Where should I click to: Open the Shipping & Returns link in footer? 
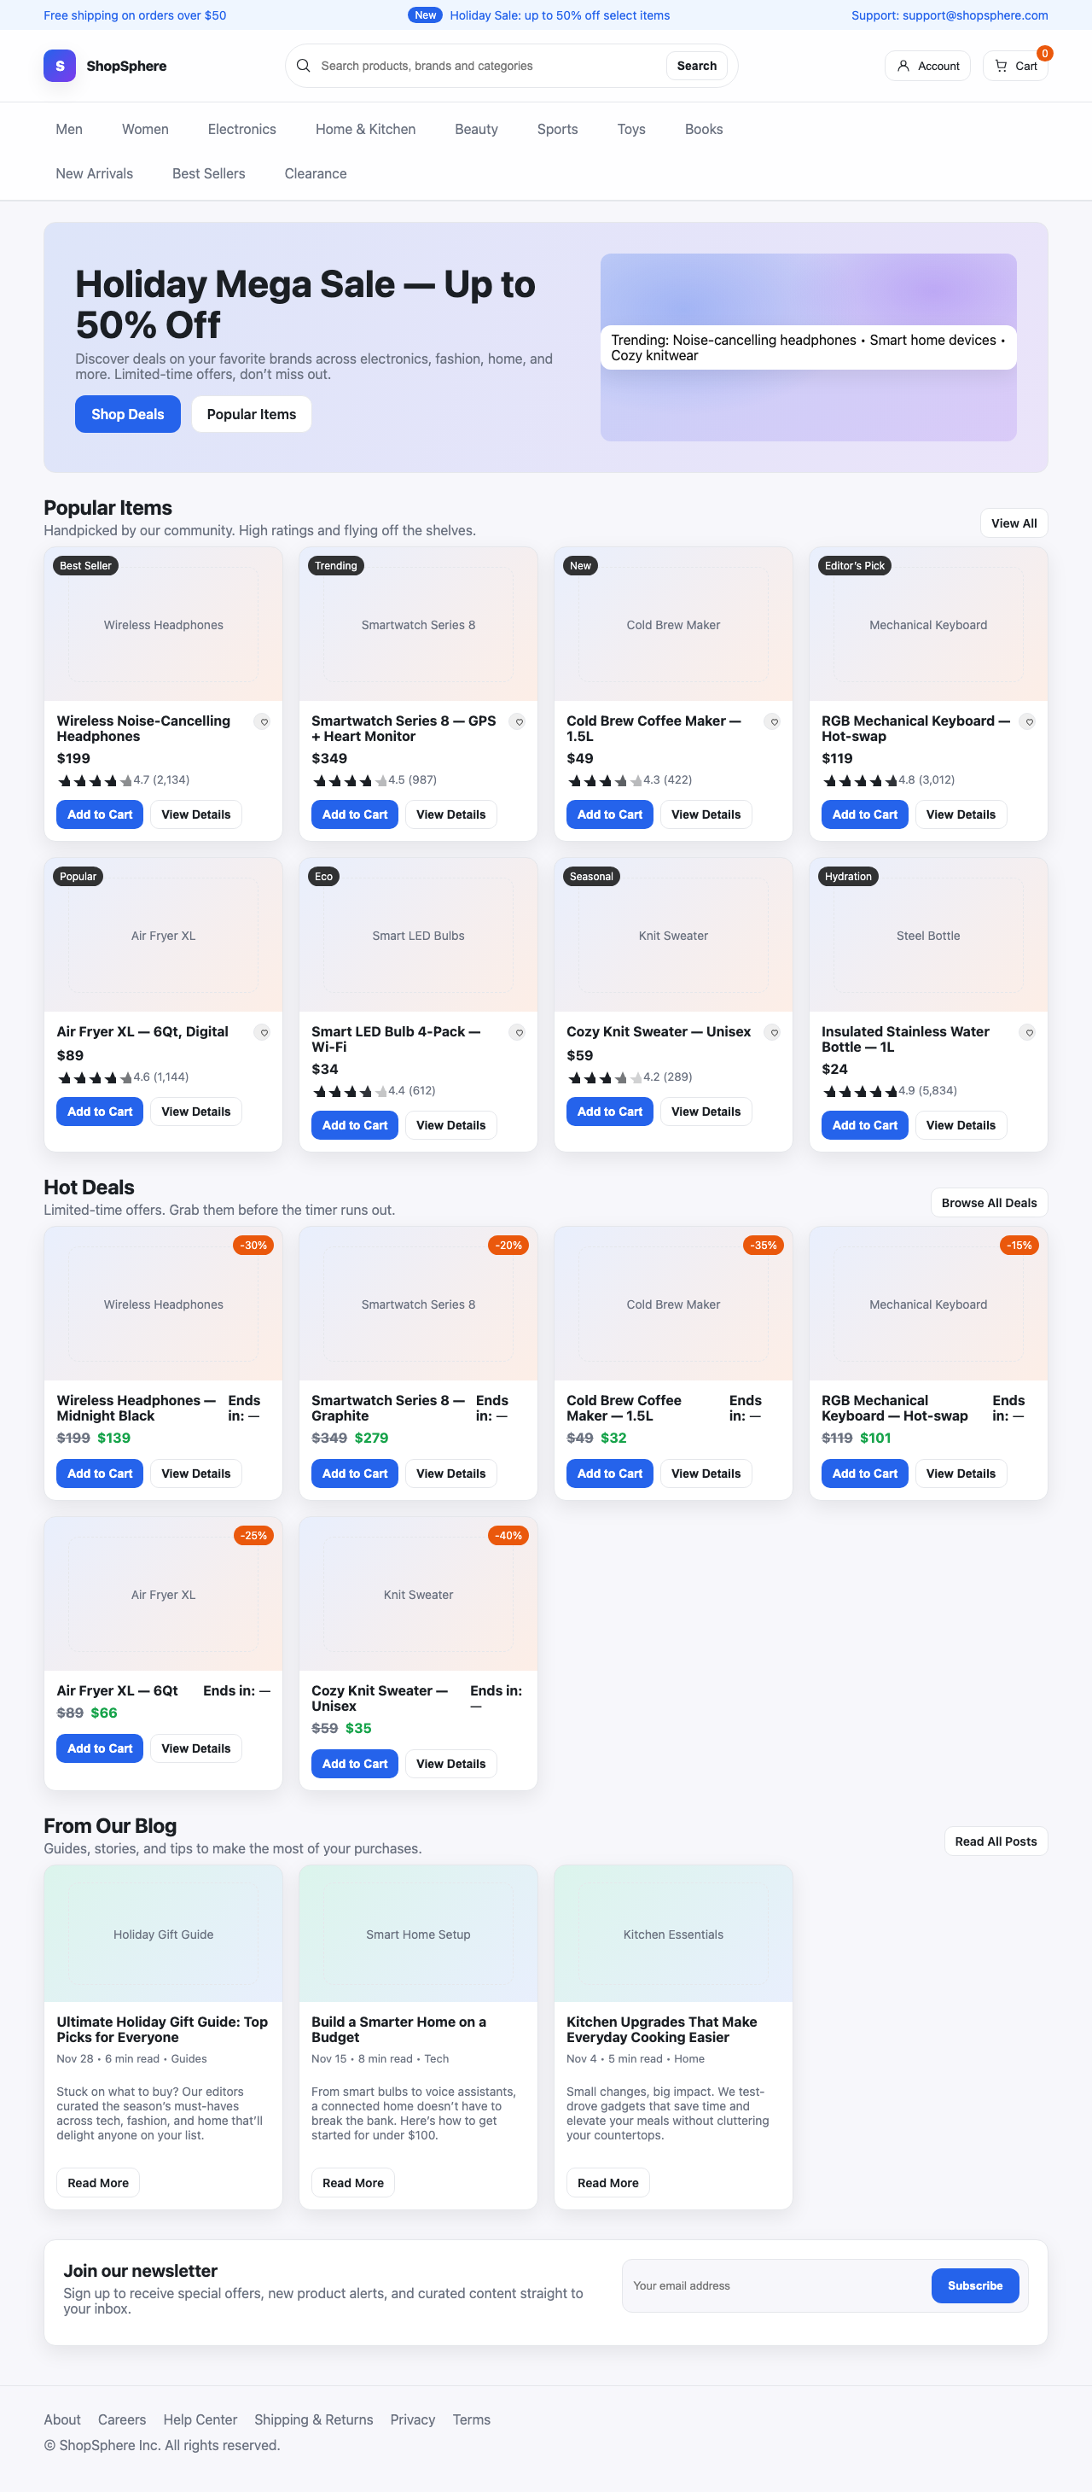(313, 2419)
